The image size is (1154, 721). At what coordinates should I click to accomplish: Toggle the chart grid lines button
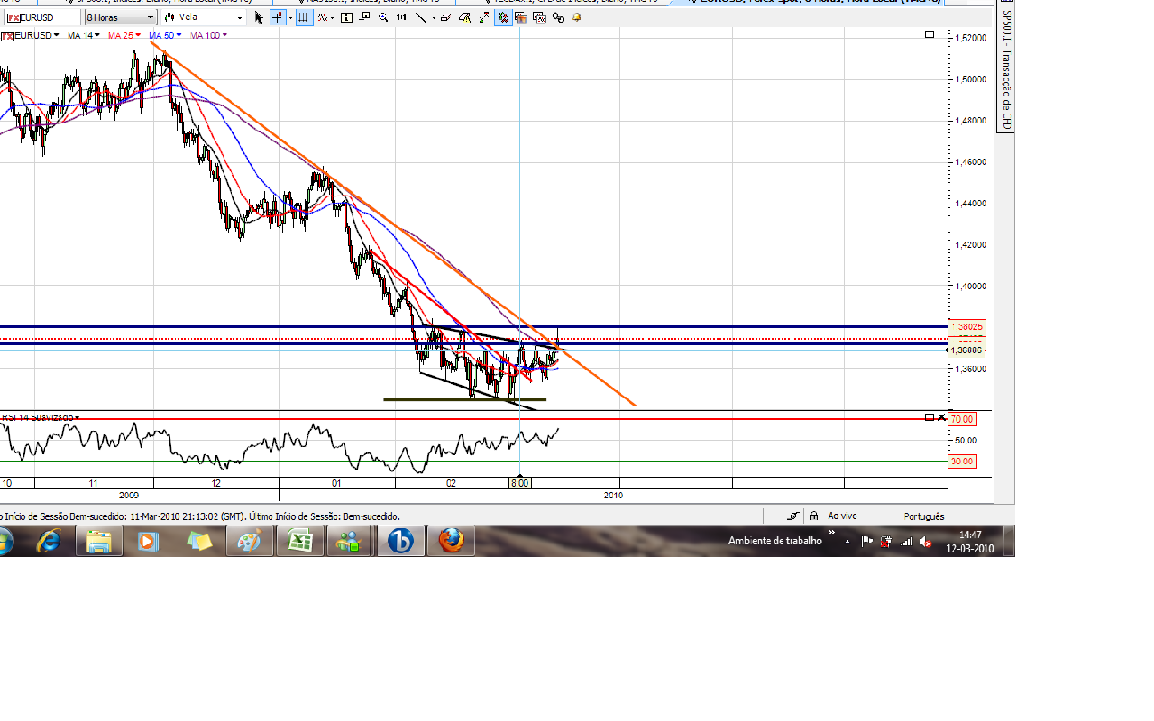303,17
